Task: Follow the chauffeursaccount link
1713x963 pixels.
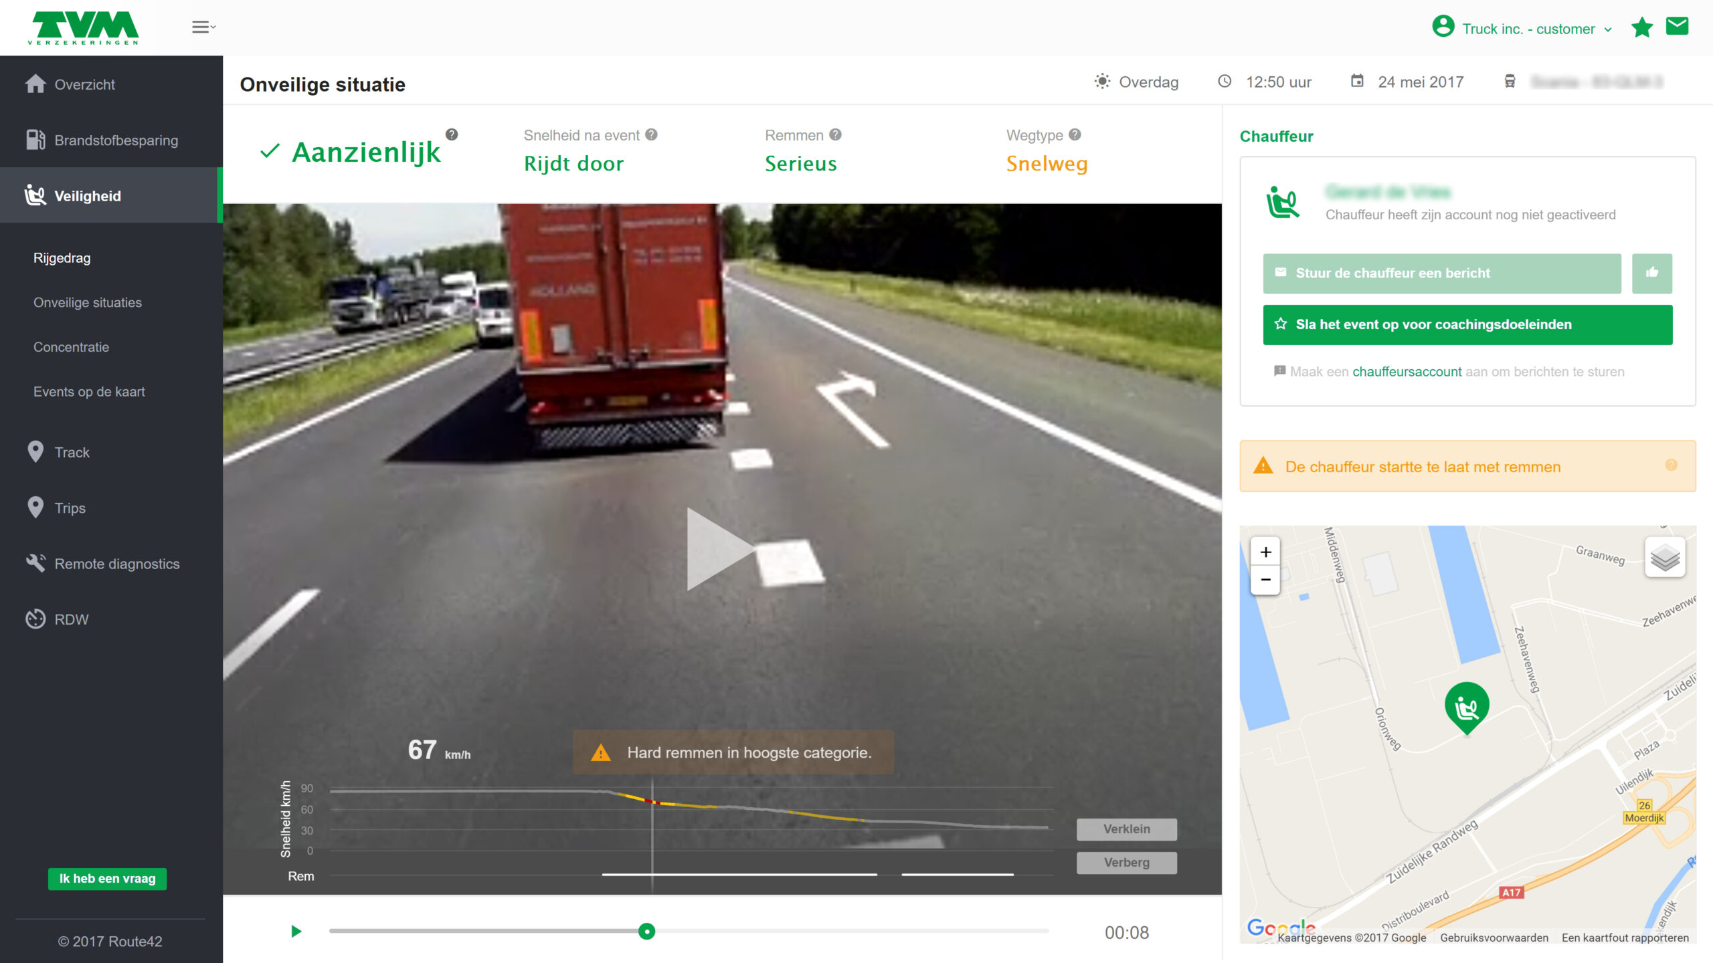Action: click(x=1407, y=372)
